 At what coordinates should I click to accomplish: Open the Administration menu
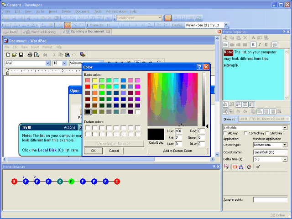[116, 11]
